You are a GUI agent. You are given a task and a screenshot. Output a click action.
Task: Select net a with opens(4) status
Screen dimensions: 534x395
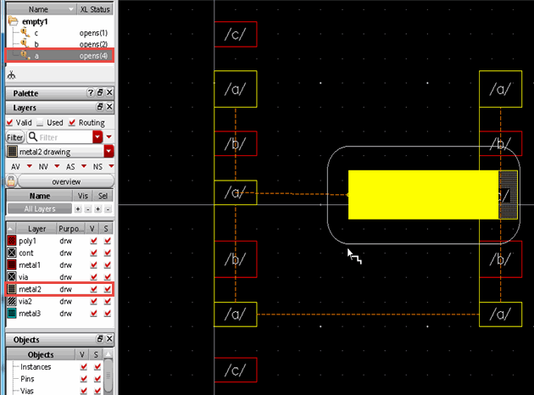(x=60, y=55)
